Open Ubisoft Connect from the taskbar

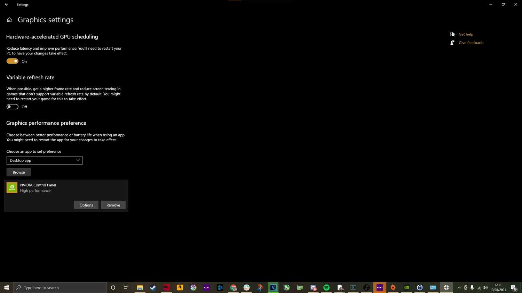(193, 287)
